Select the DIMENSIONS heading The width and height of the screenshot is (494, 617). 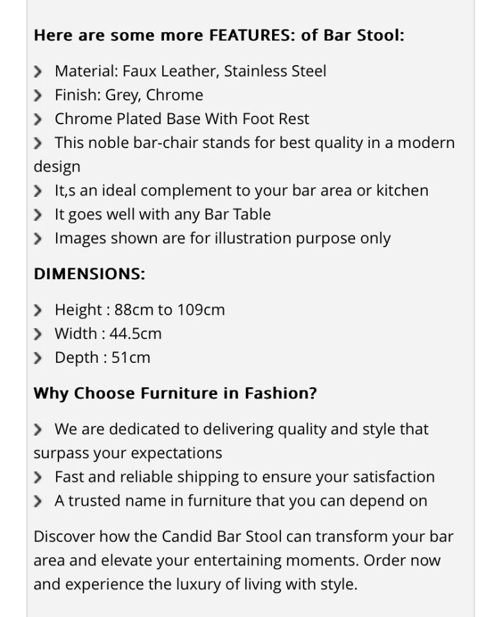(x=89, y=274)
